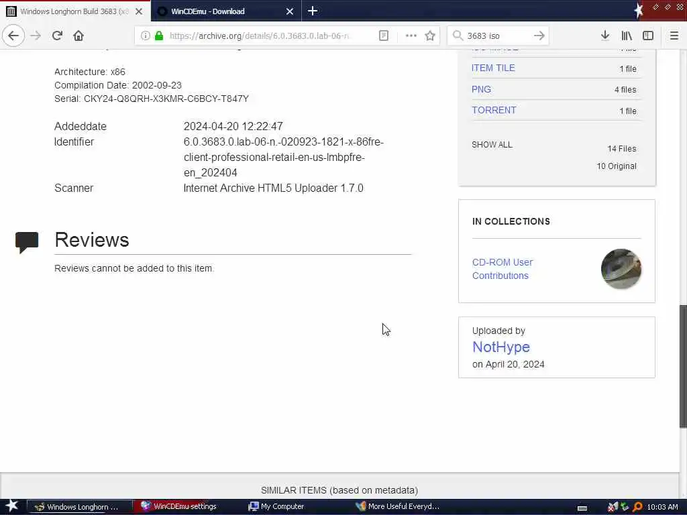Screen dimensions: 687x515
Task: Open the star Start button on taskbar
Action: pyautogui.click(x=11, y=506)
